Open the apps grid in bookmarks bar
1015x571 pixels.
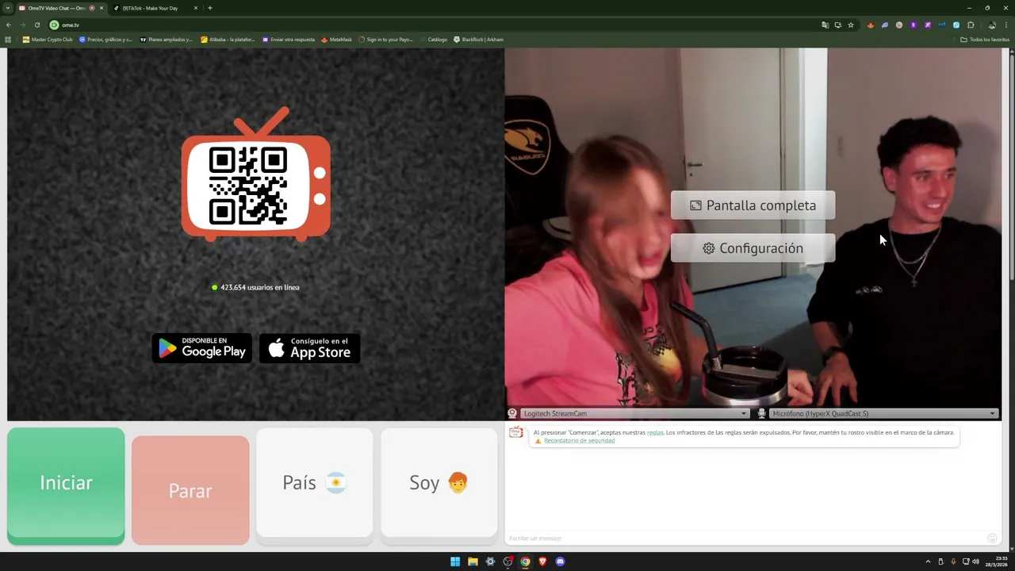(x=9, y=39)
